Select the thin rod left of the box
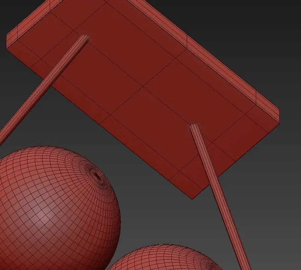This screenshot has height=270, width=301. pyautogui.click(x=44, y=89)
